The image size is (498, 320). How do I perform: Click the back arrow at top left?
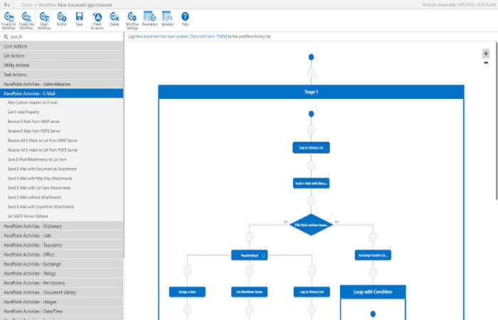tap(6, 5)
